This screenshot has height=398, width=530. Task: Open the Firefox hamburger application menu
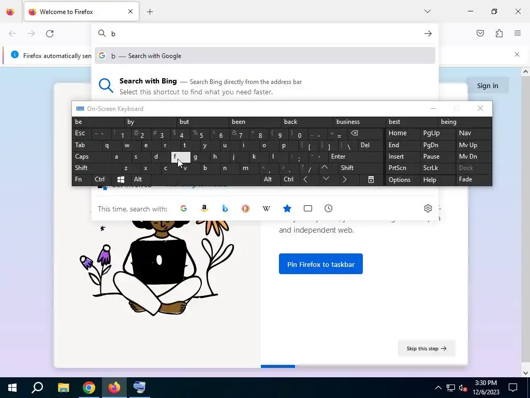518,33
